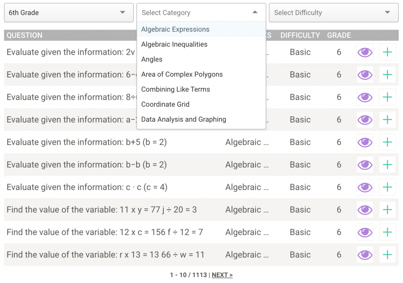Click the NEXT pagination link
This screenshot has height=283, width=403.
[222, 275]
